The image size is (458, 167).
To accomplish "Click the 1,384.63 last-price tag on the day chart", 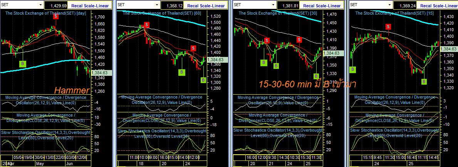I will point(102,73).
